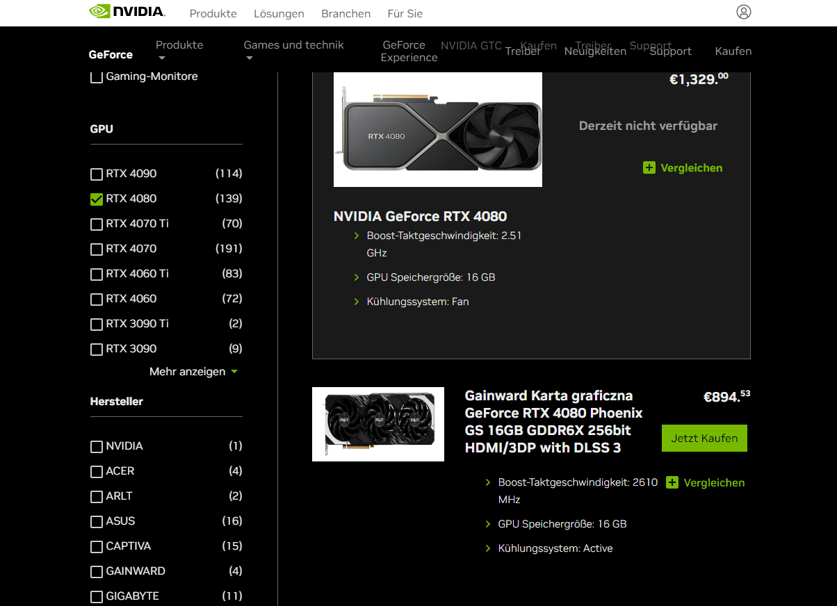Filter by Gaming-Monitore checkbox

(x=97, y=77)
